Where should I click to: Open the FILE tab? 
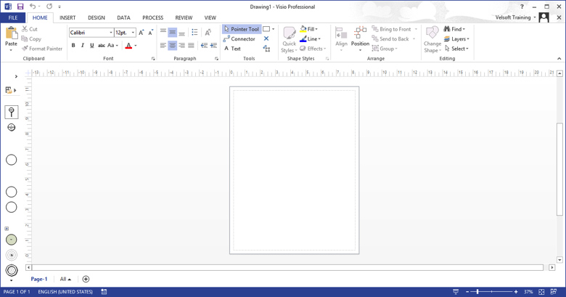pyautogui.click(x=13, y=17)
